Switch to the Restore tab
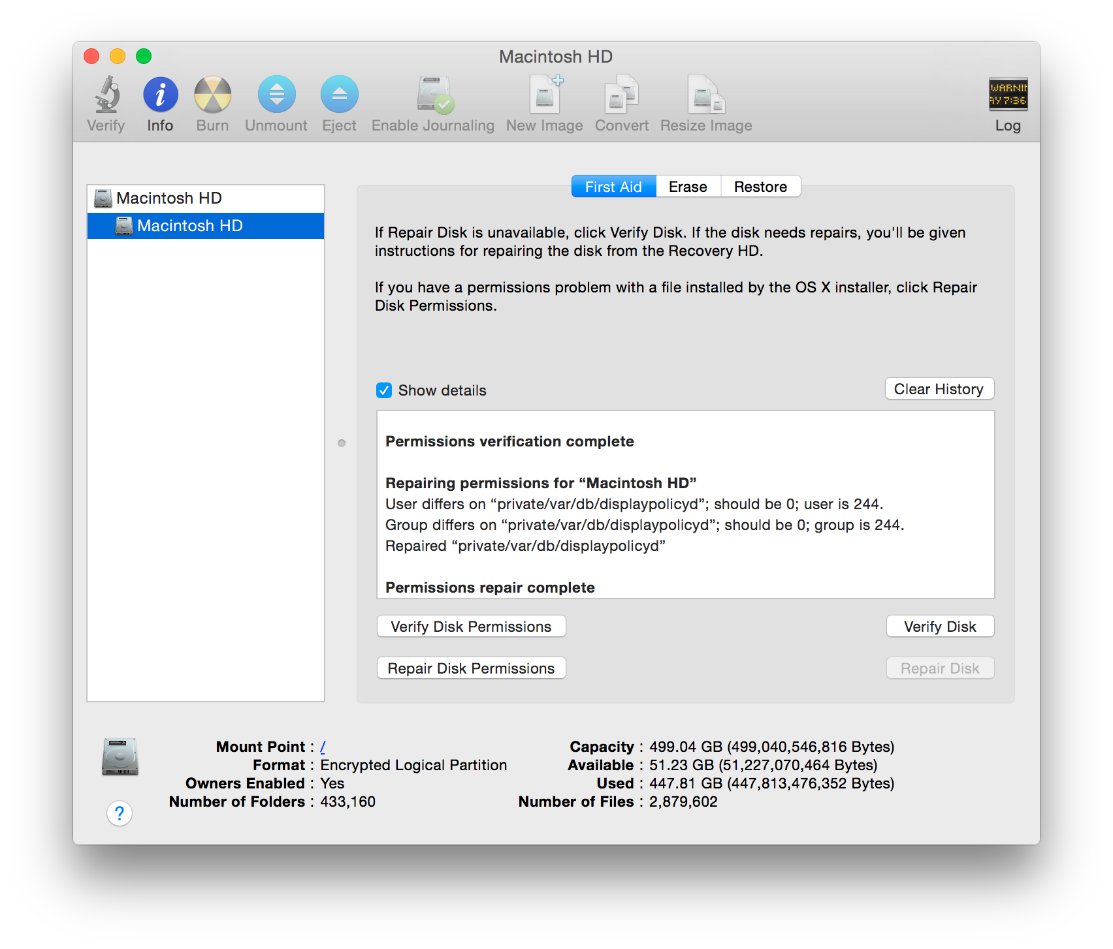 click(x=760, y=187)
